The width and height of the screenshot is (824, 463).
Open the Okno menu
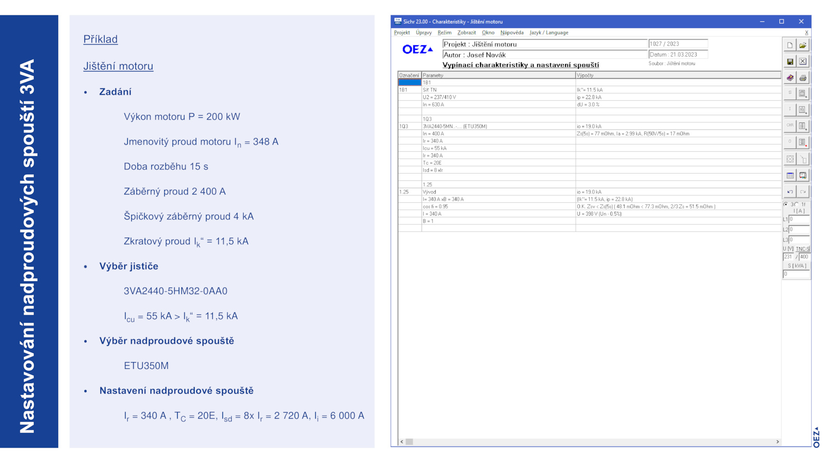(488, 32)
